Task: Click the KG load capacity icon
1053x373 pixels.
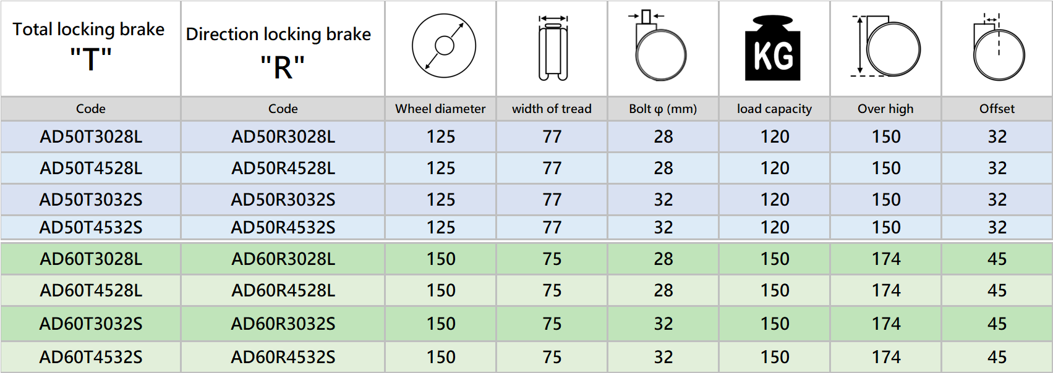Action: tap(772, 49)
